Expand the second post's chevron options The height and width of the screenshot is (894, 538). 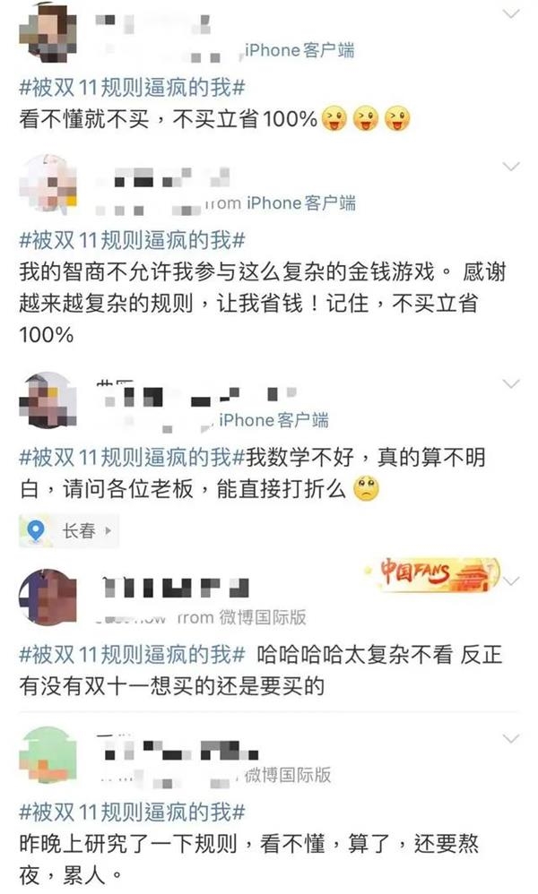[x=510, y=167]
